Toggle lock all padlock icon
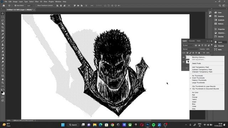Screen dimensions: 228x128 click(x=199, y=53)
